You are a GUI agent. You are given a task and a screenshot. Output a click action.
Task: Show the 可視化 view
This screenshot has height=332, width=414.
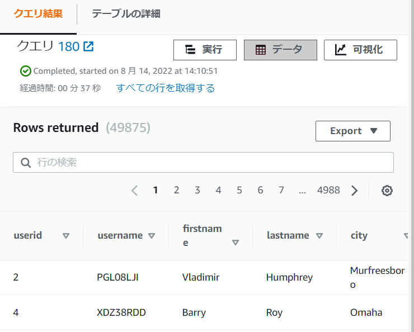[360, 50]
